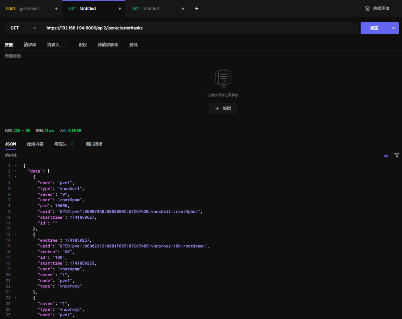Collapse the second task object on line 13
Image resolution: width=402 pixels, height=319 pixels.
[16, 234]
